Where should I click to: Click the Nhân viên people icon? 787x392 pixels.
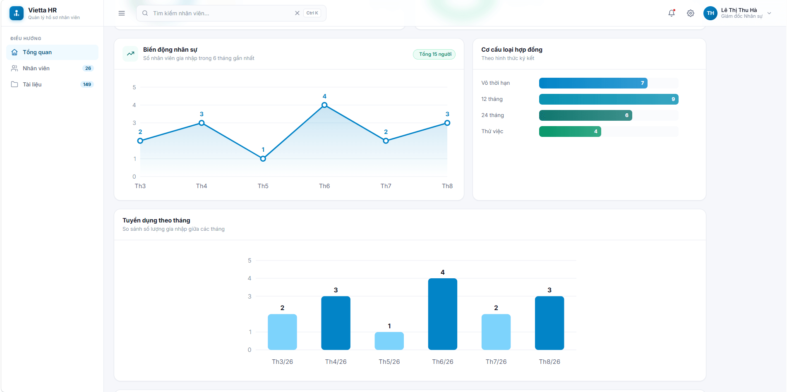pos(14,68)
